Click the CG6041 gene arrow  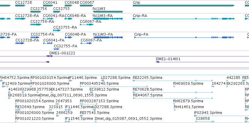coord(48,6)
